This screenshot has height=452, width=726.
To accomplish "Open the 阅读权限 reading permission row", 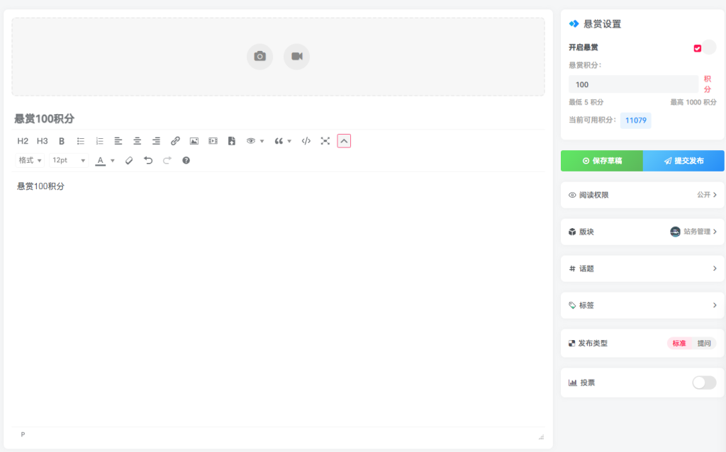I will coord(642,195).
